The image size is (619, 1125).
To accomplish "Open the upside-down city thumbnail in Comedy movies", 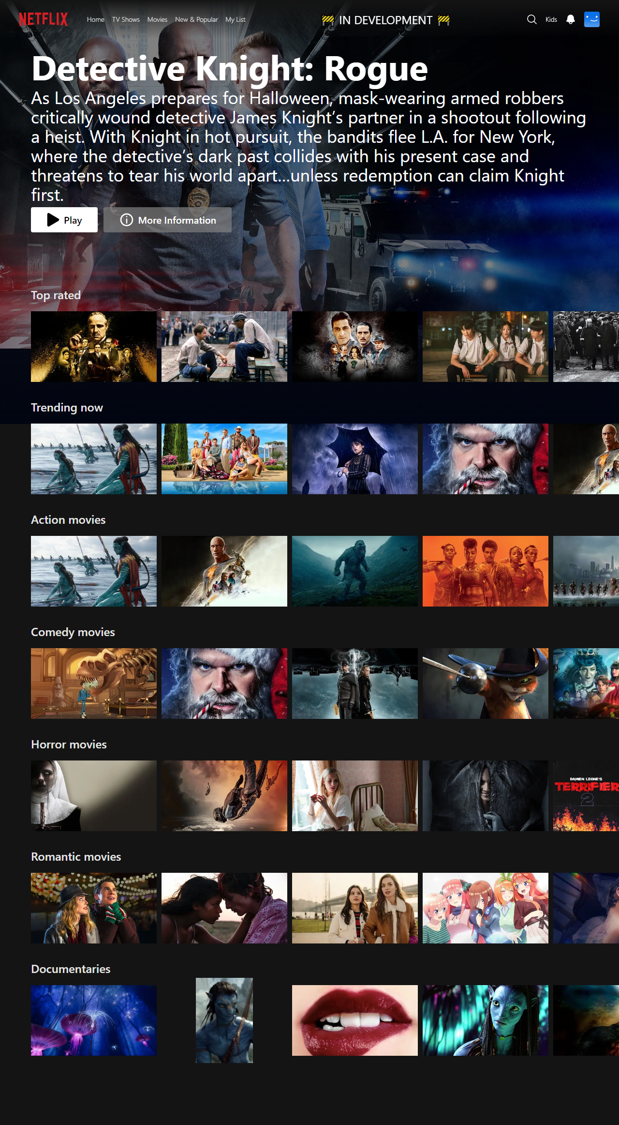I will click(355, 684).
